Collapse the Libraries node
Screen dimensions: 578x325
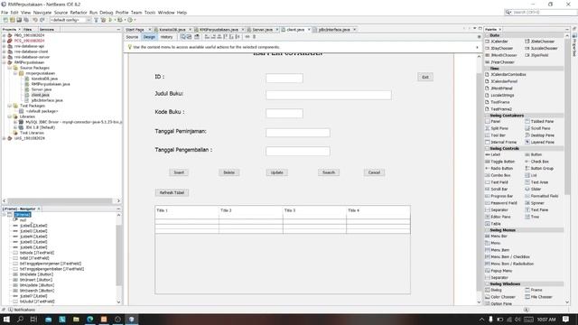(x=10, y=116)
